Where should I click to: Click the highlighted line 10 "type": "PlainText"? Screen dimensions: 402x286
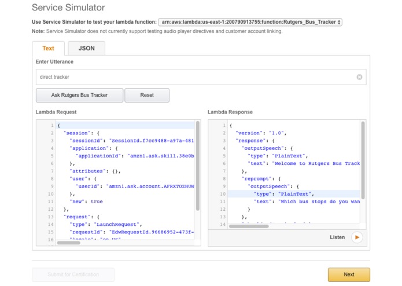pyautogui.click(x=284, y=194)
